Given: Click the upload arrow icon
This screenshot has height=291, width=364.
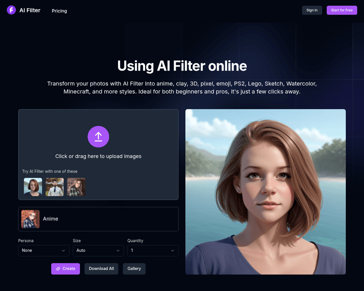Looking at the screenshot, I should pos(98,137).
